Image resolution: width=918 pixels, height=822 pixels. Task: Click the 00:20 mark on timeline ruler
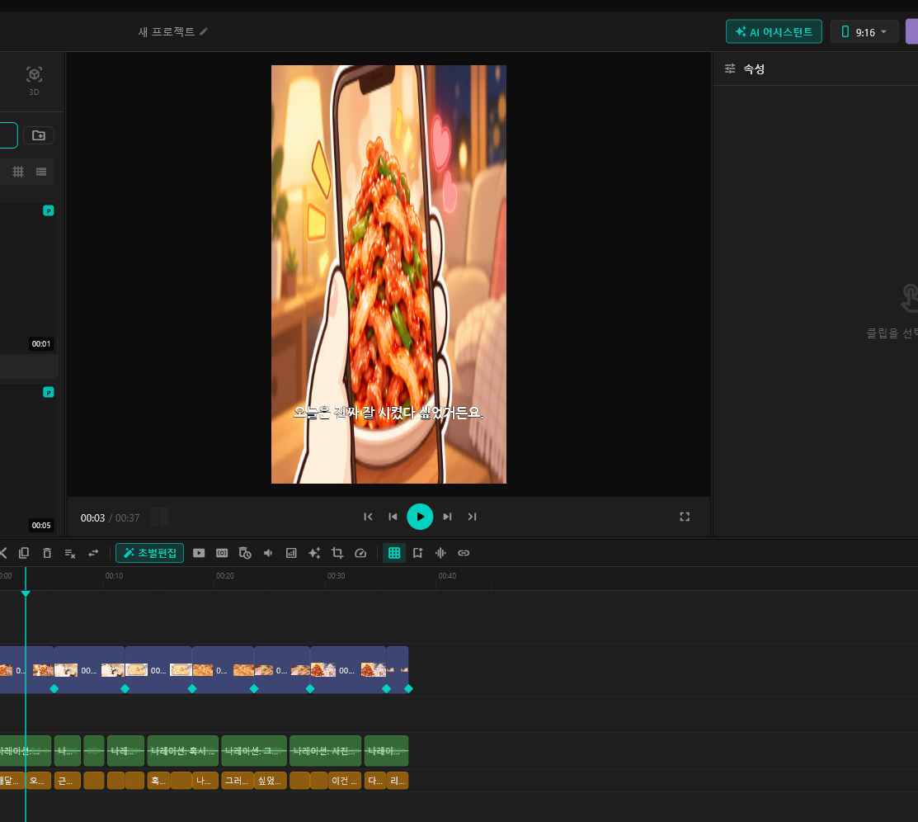[x=225, y=576]
